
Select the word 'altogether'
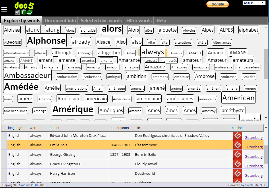pyautogui.click(x=109, y=52)
